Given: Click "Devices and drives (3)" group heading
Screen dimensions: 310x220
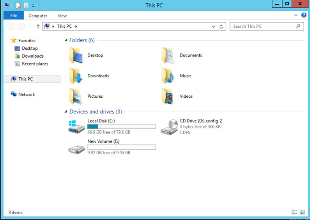Looking at the screenshot, I should [95, 111].
